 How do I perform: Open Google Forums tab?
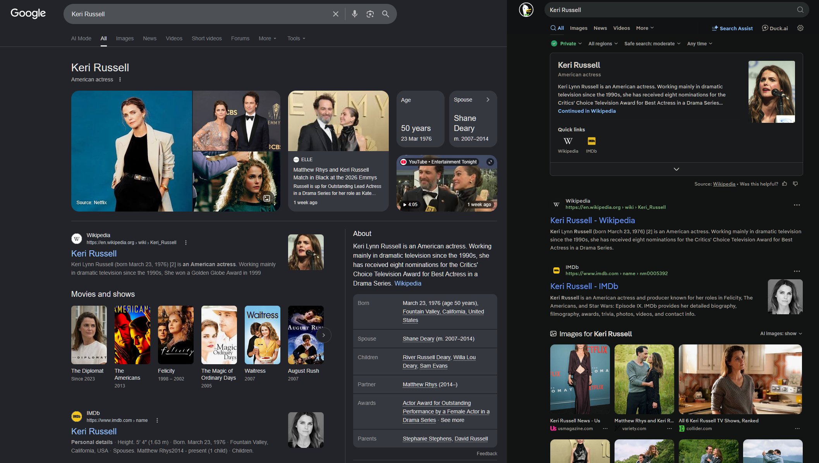240,38
